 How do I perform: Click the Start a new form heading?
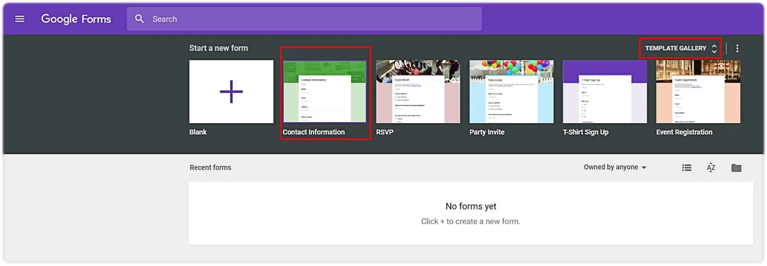coord(219,48)
